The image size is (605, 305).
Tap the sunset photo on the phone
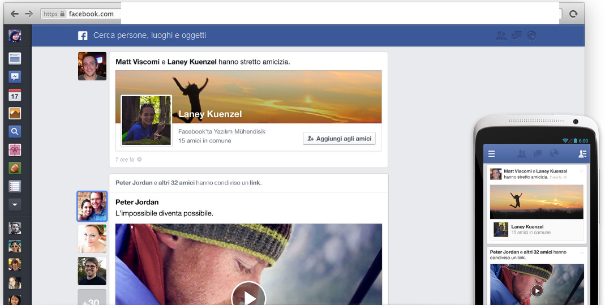tap(537, 201)
